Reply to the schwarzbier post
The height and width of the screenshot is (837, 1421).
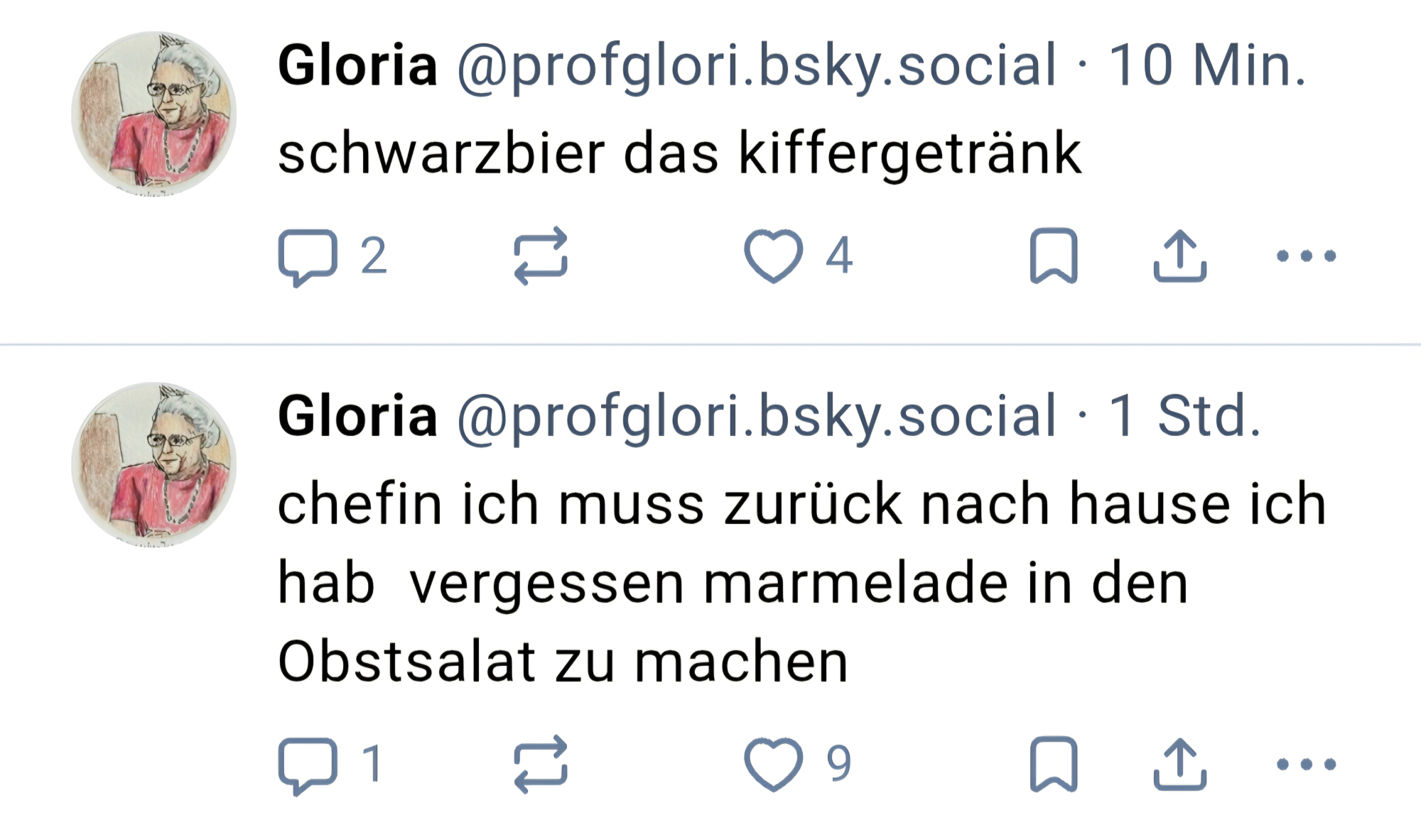[308, 256]
